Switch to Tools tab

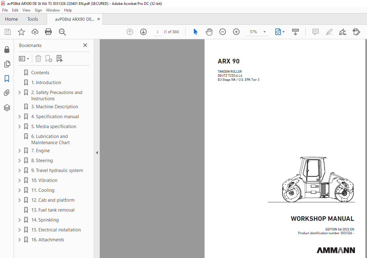[x=33, y=19]
